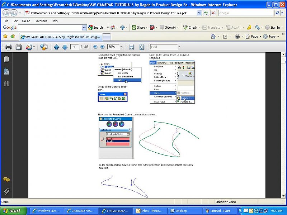This screenshot has height=215, width=287.
Task: Open the PDF Find options dropdown arrow
Action: (x=179, y=47)
